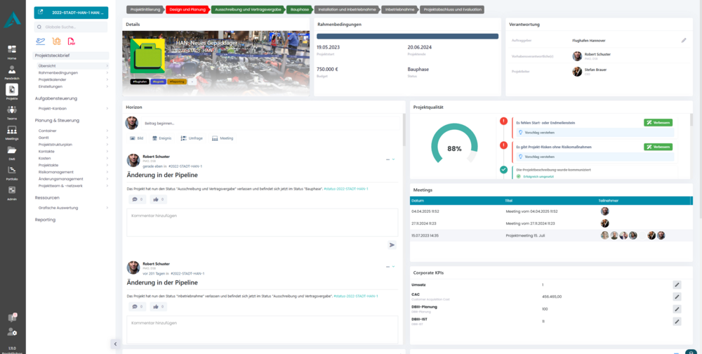The width and height of the screenshot is (702, 354).
Task: Expand Risikomanagement in the sidebar tree
Action: (107, 171)
